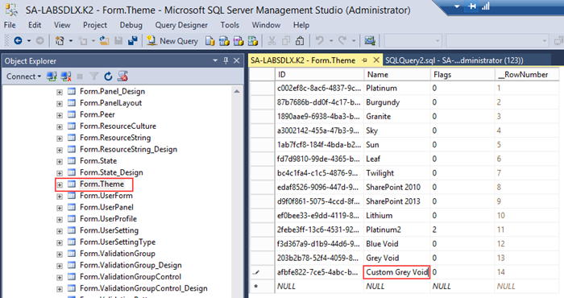Click the Custom Grey Void name cell

coord(396,272)
